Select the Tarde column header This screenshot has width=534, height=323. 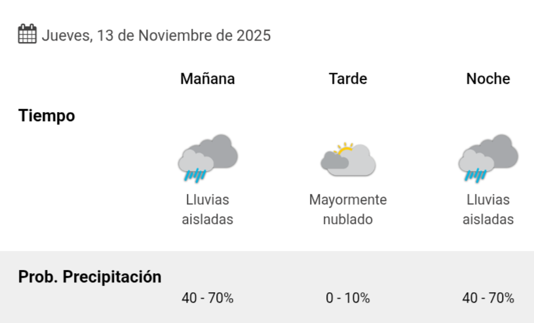coord(348,79)
